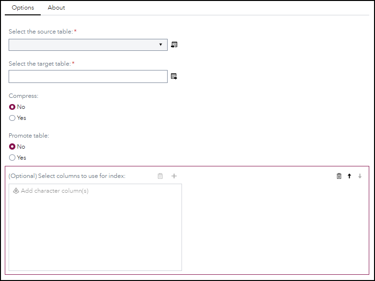Move column down with the down arrow
Viewport: 375px width, 281px height.
tap(360, 176)
